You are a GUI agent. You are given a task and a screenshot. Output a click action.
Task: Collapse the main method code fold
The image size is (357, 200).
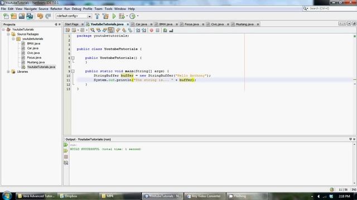(x=73, y=71)
